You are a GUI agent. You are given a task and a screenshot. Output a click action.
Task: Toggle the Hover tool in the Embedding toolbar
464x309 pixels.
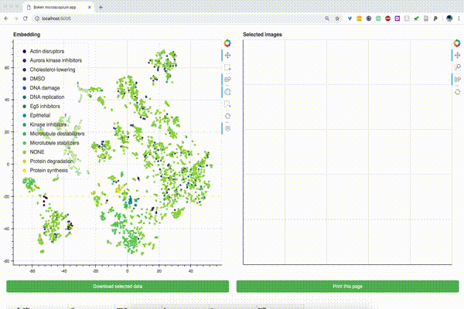[227, 128]
